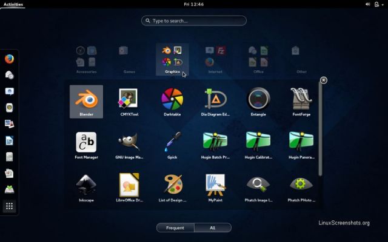The width and height of the screenshot is (388, 242).
Task: Open Hugin Panorama Creator
Action: tap(301, 145)
